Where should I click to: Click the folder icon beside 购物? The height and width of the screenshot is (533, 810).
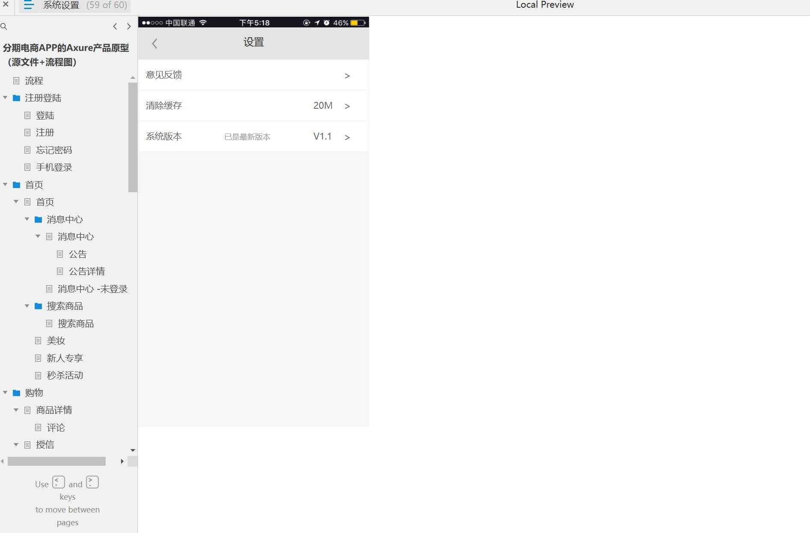17,393
